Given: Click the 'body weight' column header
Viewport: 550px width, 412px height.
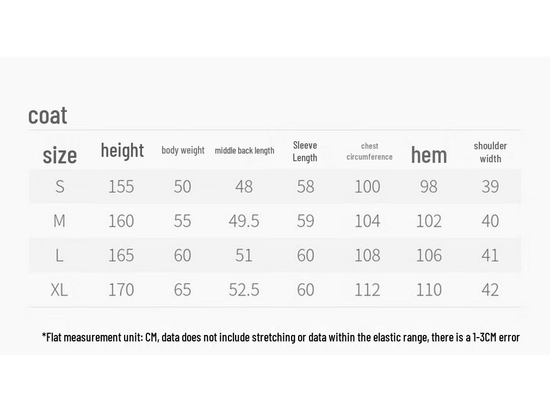Looking at the screenshot, I should [183, 150].
